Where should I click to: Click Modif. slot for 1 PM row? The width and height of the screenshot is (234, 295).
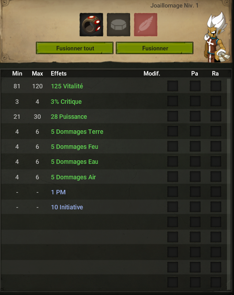173,192
